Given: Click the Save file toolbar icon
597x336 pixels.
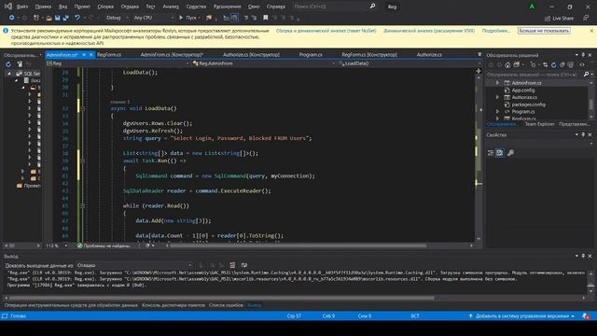Looking at the screenshot, I should point(58,18).
